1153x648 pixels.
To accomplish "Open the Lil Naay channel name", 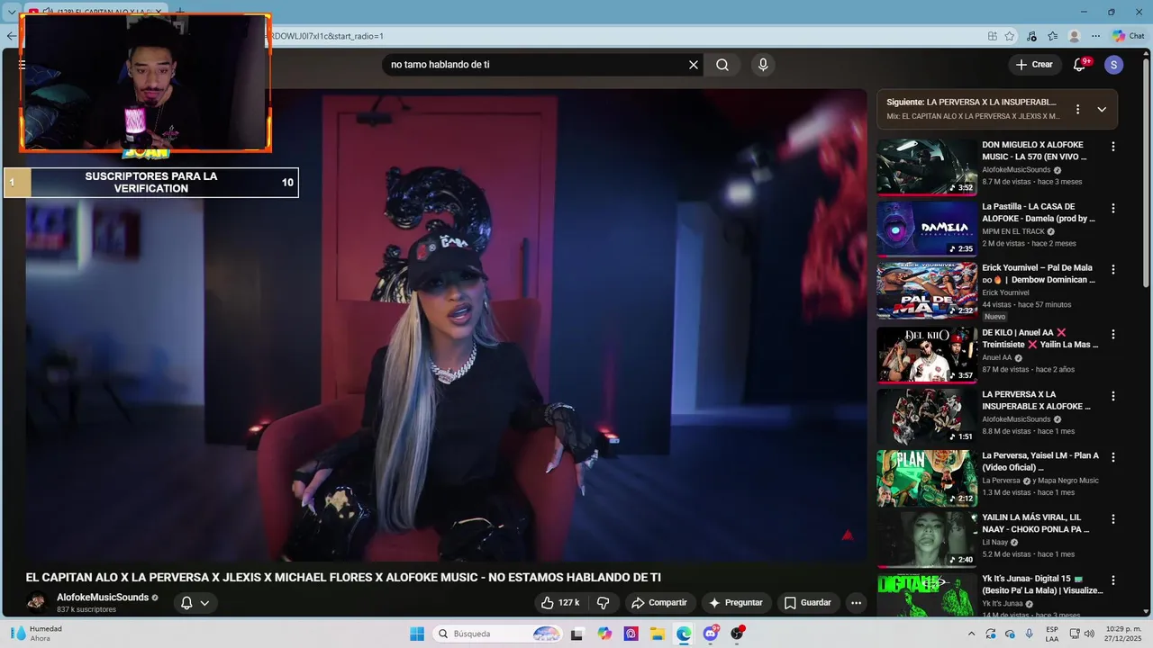I will pos(994,542).
